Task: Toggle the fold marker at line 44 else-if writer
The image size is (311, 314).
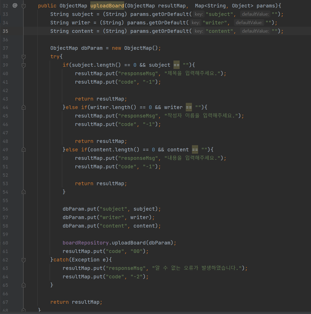Action: point(24,107)
